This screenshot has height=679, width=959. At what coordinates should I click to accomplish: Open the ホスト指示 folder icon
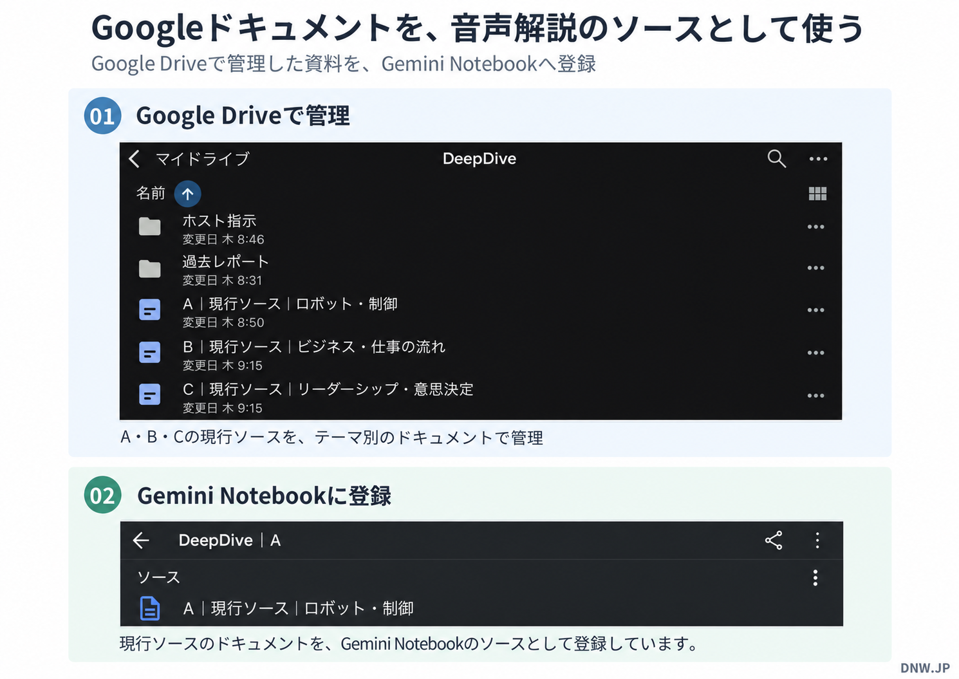click(x=150, y=227)
